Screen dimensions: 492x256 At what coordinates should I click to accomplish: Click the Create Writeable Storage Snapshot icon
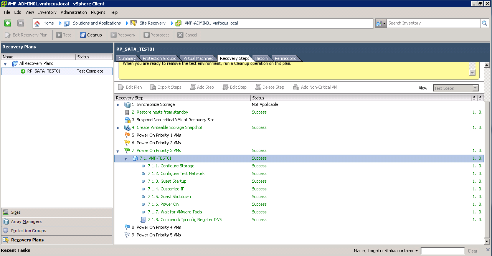127,127
